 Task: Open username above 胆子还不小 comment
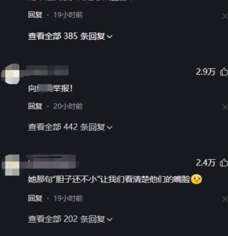(x=51, y=161)
